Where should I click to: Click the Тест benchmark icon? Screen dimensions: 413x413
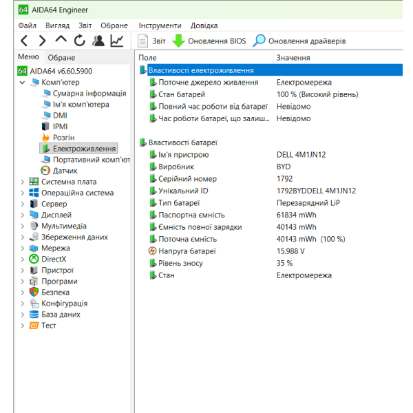(x=34, y=326)
